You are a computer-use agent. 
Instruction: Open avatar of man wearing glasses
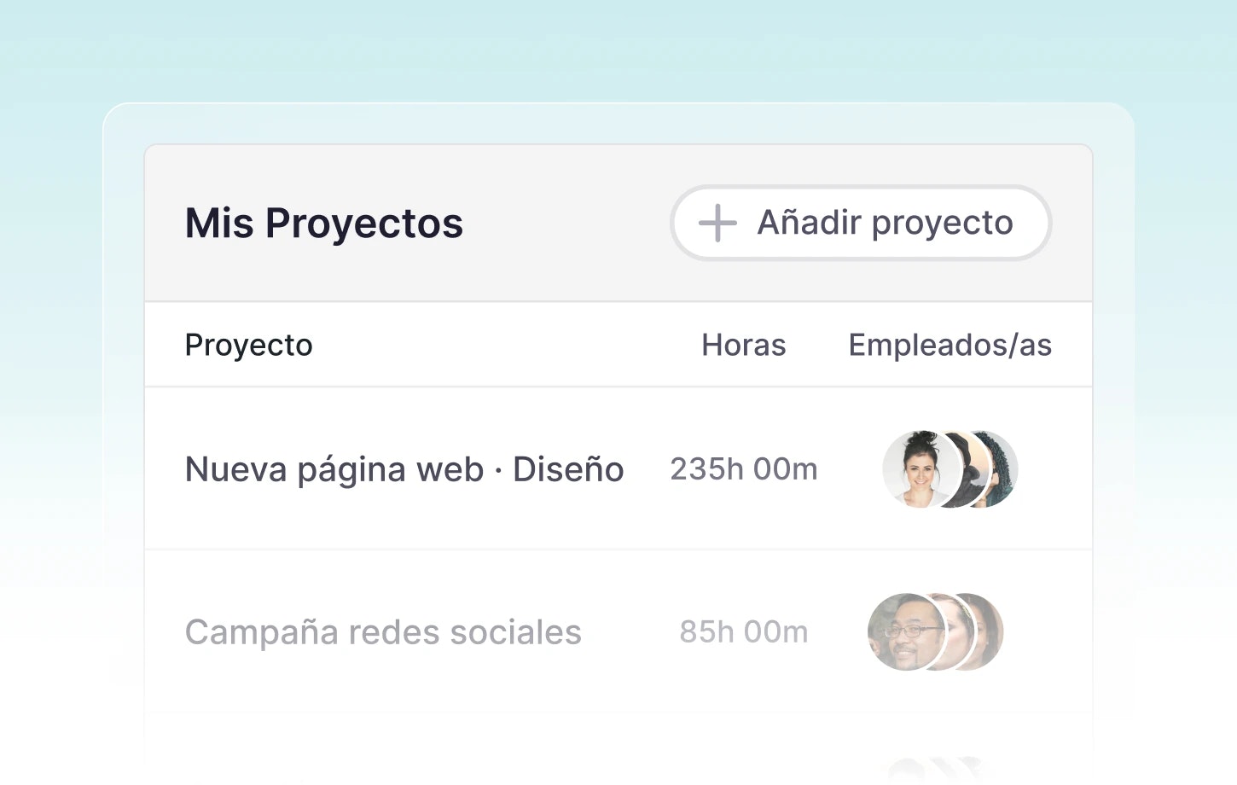[903, 632]
